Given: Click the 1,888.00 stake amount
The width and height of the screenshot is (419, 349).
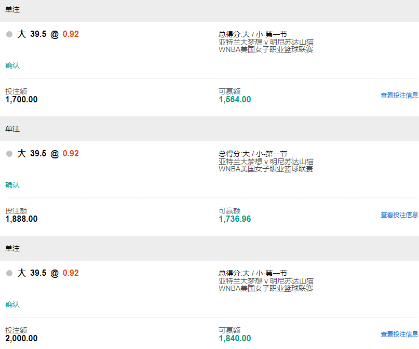Looking at the screenshot, I should point(21,219).
